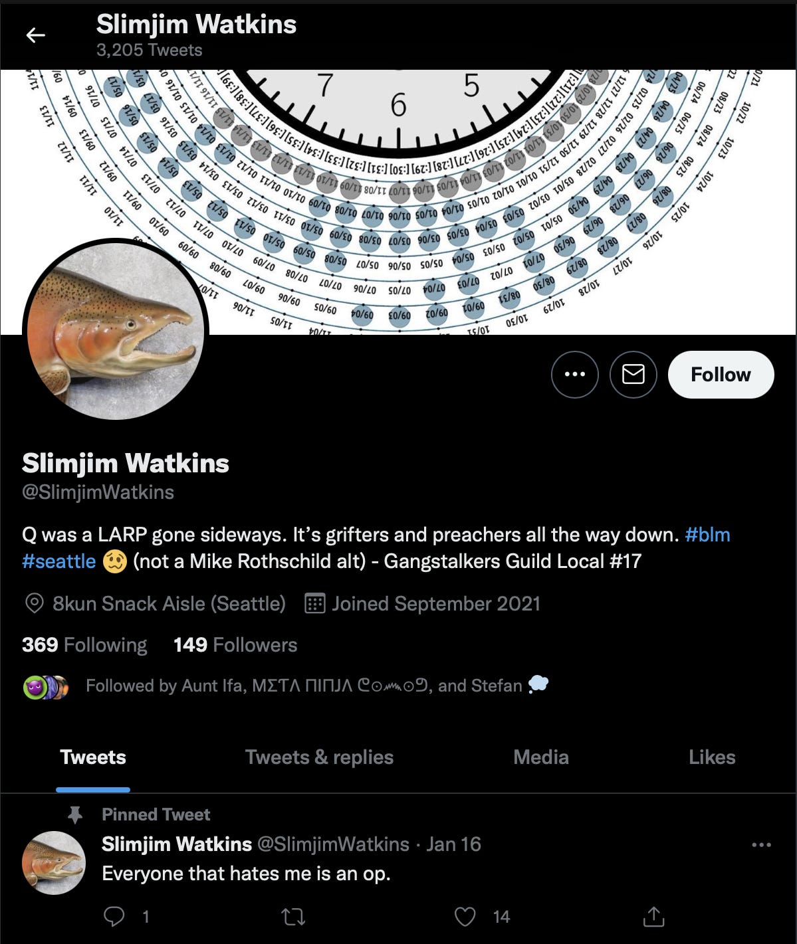Reply to the pinned tweet
The width and height of the screenshot is (797, 944).
pos(114,917)
